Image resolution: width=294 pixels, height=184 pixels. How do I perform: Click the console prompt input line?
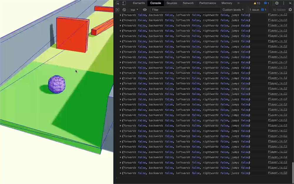[x=203, y=178]
